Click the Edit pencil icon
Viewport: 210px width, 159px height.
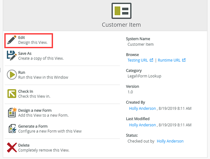coord(12,40)
